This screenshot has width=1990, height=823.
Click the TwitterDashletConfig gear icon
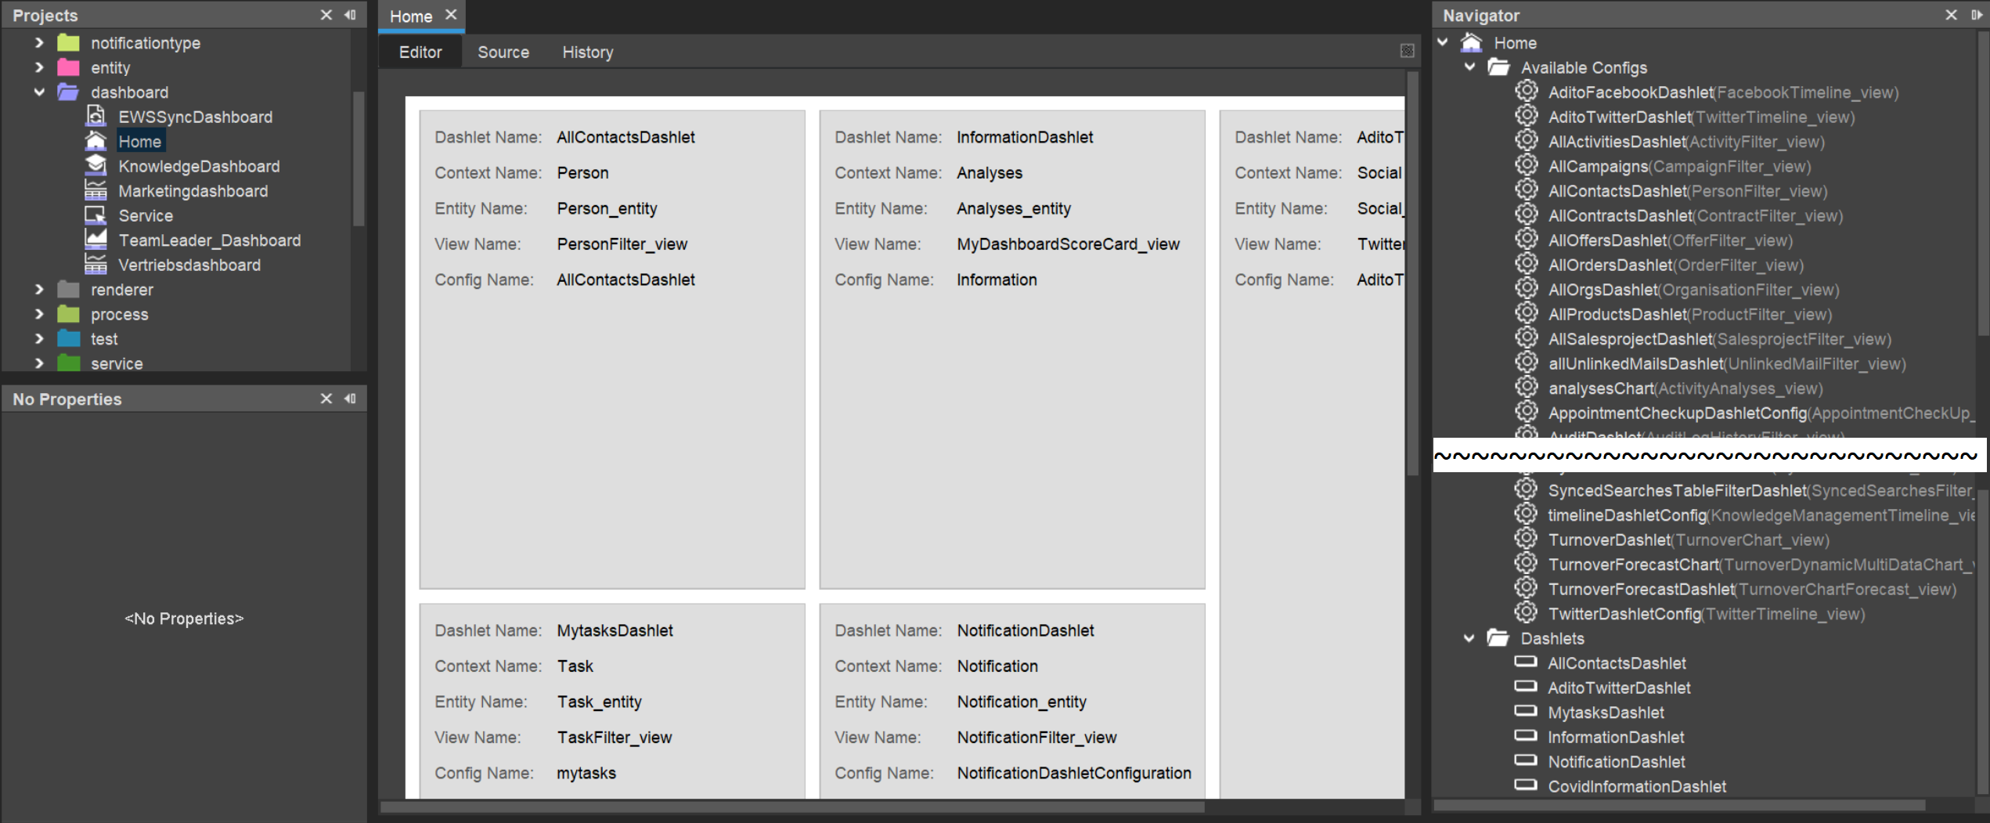(1527, 613)
